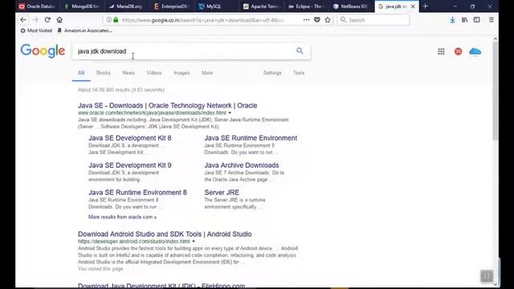Open page actions three-dot menu
The height and width of the screenshot is (289, 514).
[x=306, y=19]
